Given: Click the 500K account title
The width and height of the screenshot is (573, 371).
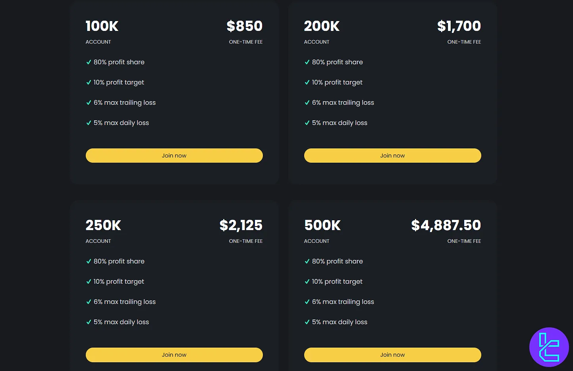Looking at the screenshot, I should [x=322, y=225].
